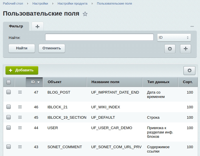Add a new filter tab with plus
Image resolution: width=200 pixels, height=156 pixels.
(37, 27)
